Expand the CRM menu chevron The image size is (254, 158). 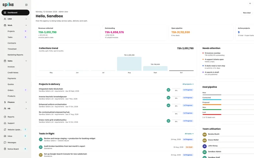[x=26, y=19]
